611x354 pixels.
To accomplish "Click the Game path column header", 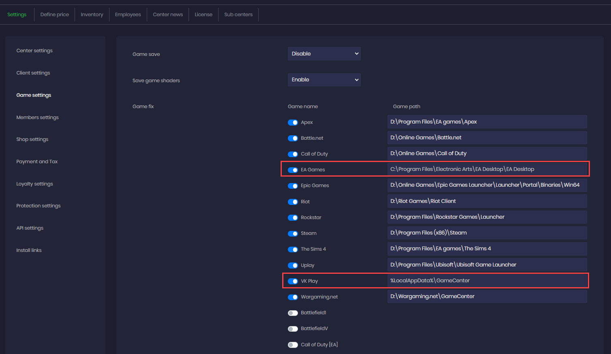I will [407, 107].
